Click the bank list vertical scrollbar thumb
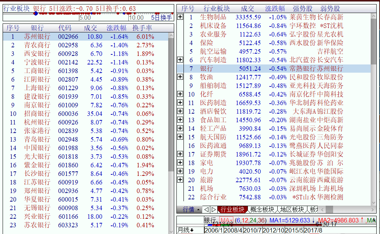The image size is (380, 234). [x=171, y=104]
